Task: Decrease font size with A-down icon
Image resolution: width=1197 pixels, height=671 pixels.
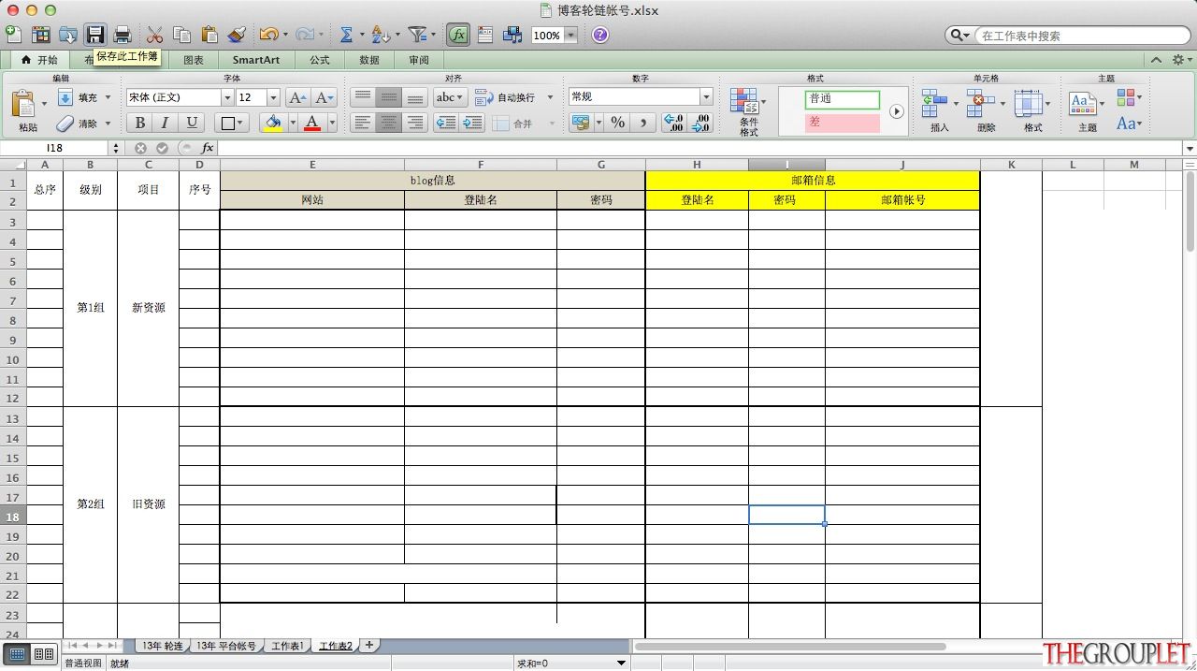Action: click(x=324, y=97)
